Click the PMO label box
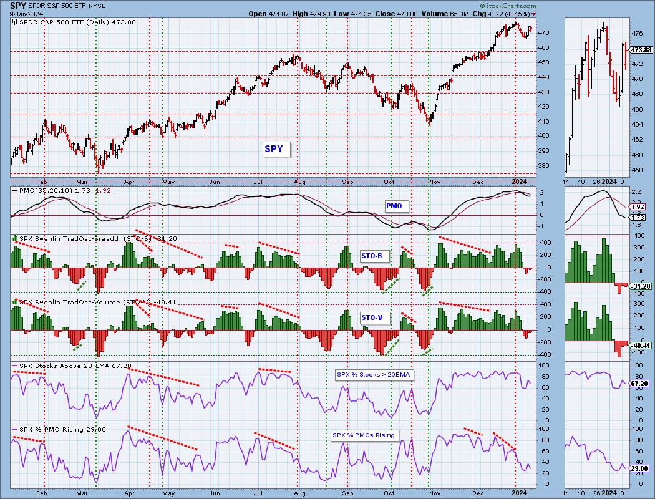The image size is (655, 499). (395, 206)
